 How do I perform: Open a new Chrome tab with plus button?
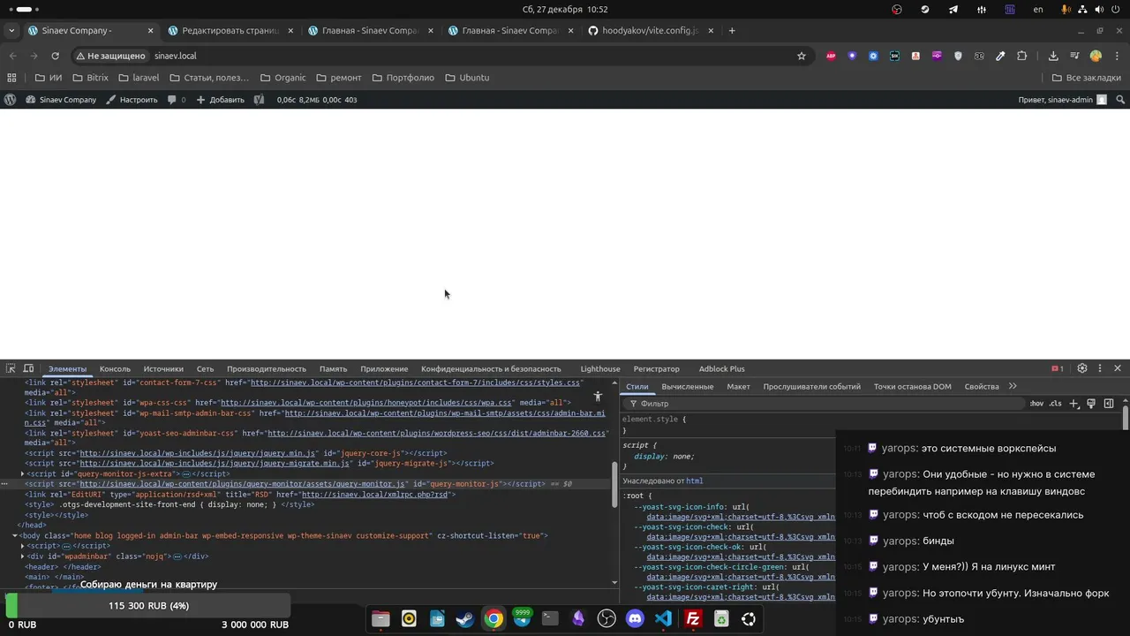click(x=732, y=30)
